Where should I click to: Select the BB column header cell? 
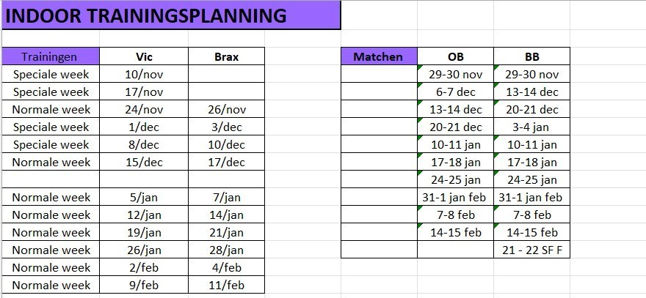pyautogui.click(x=532, y=56)
